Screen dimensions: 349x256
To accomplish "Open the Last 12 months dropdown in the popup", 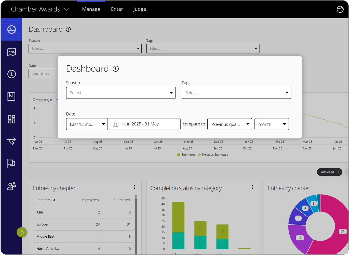I will 87,124.
